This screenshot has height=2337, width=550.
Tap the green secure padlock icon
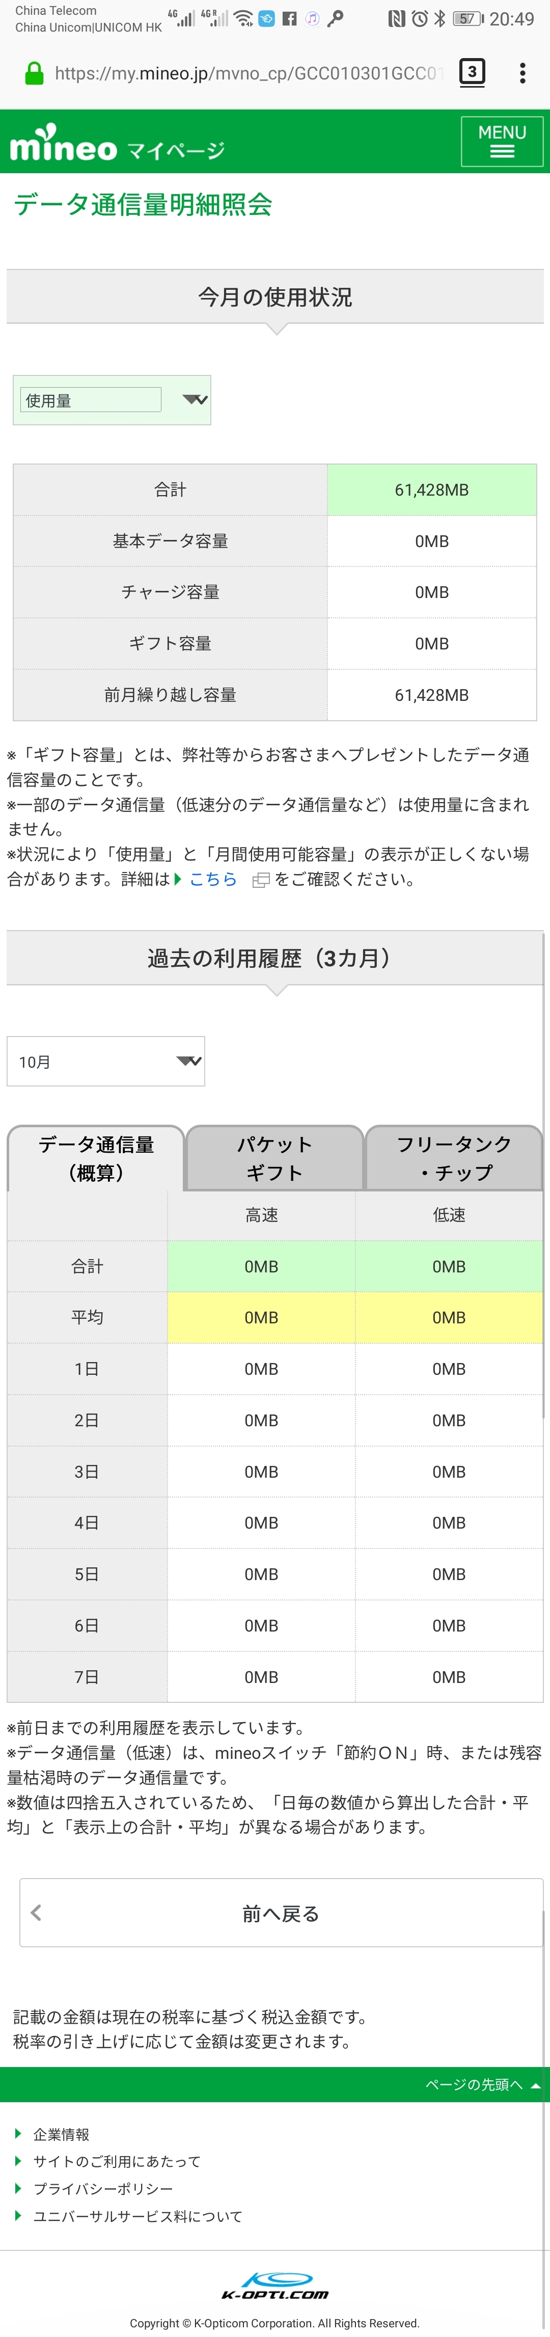(35, 73)
